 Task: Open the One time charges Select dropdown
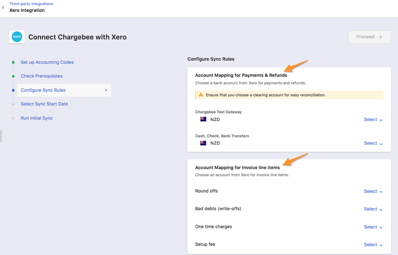pyautogui.click(x=373, y=227)
